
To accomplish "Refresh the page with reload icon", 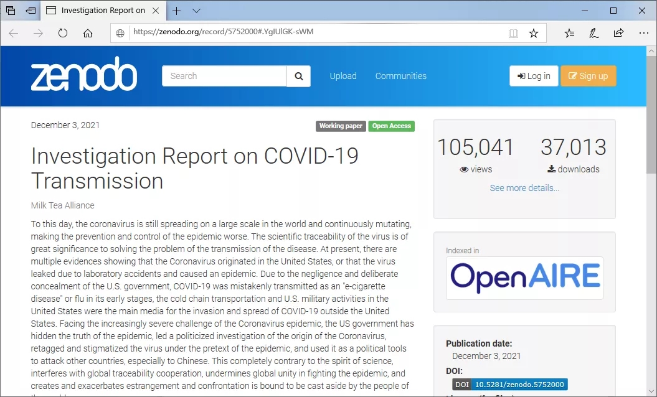I will tap(63, 34).
